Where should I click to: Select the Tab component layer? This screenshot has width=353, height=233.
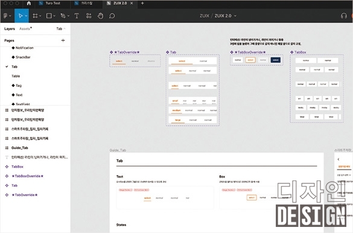click(14, 186)
